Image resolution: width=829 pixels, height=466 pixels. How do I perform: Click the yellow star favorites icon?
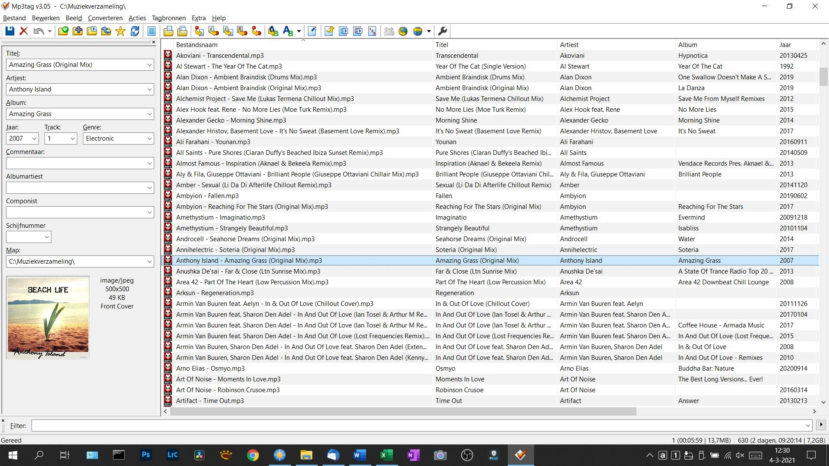(120, 31)
